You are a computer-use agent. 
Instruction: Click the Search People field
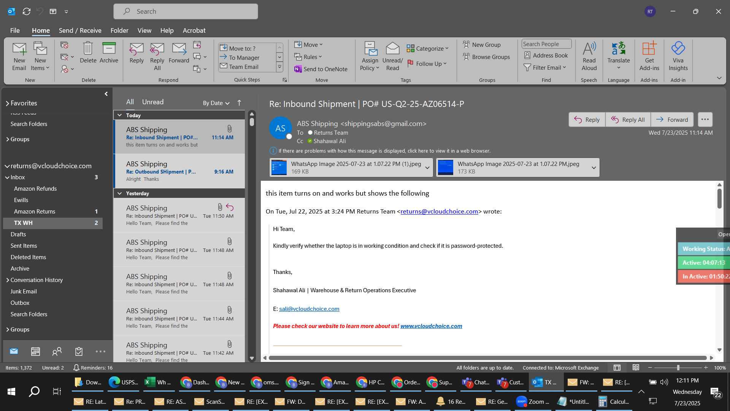click(x=546, y=44)
